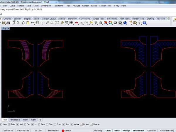Image resolution: width=176 pixels, height=132 pixels.
Task: Click the Undo arrow icon
Action: tap(33, 23)
